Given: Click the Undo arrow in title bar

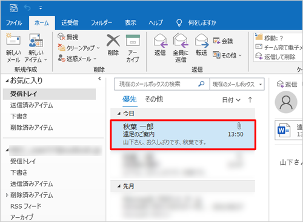Looking at the screenshot, I should [27, 8].
